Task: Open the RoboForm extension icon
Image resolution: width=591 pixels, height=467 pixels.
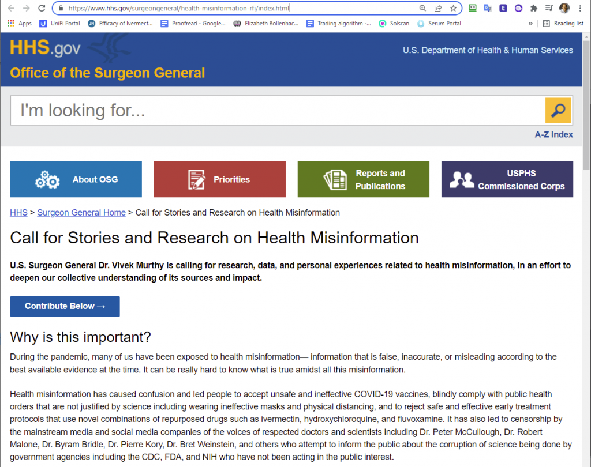Action: point(473,8)
